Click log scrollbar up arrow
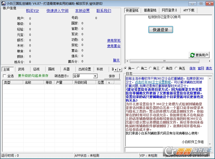 point(210,78)
